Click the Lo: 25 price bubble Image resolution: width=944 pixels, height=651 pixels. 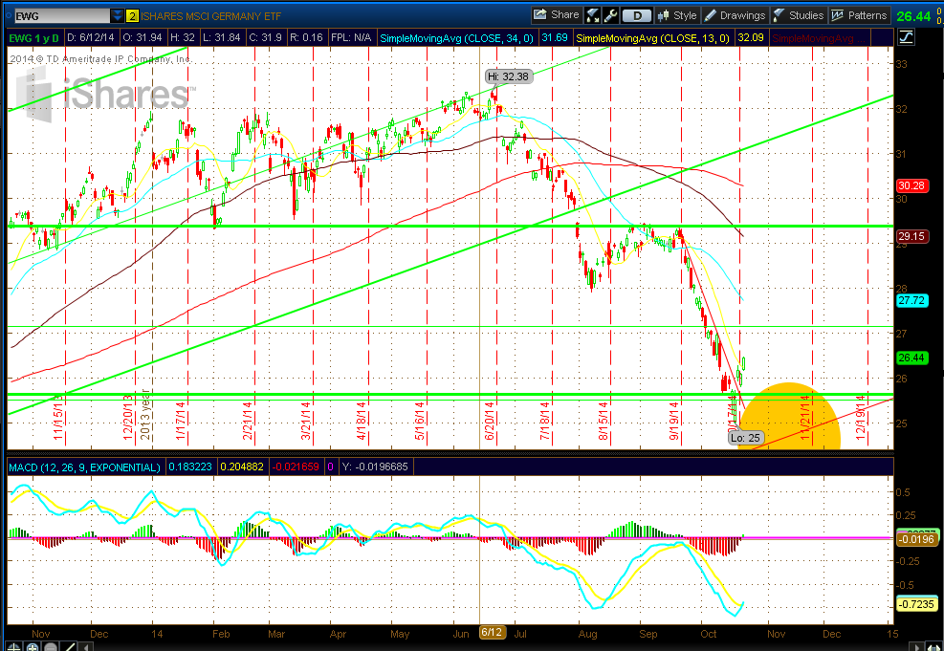[745, 438]
